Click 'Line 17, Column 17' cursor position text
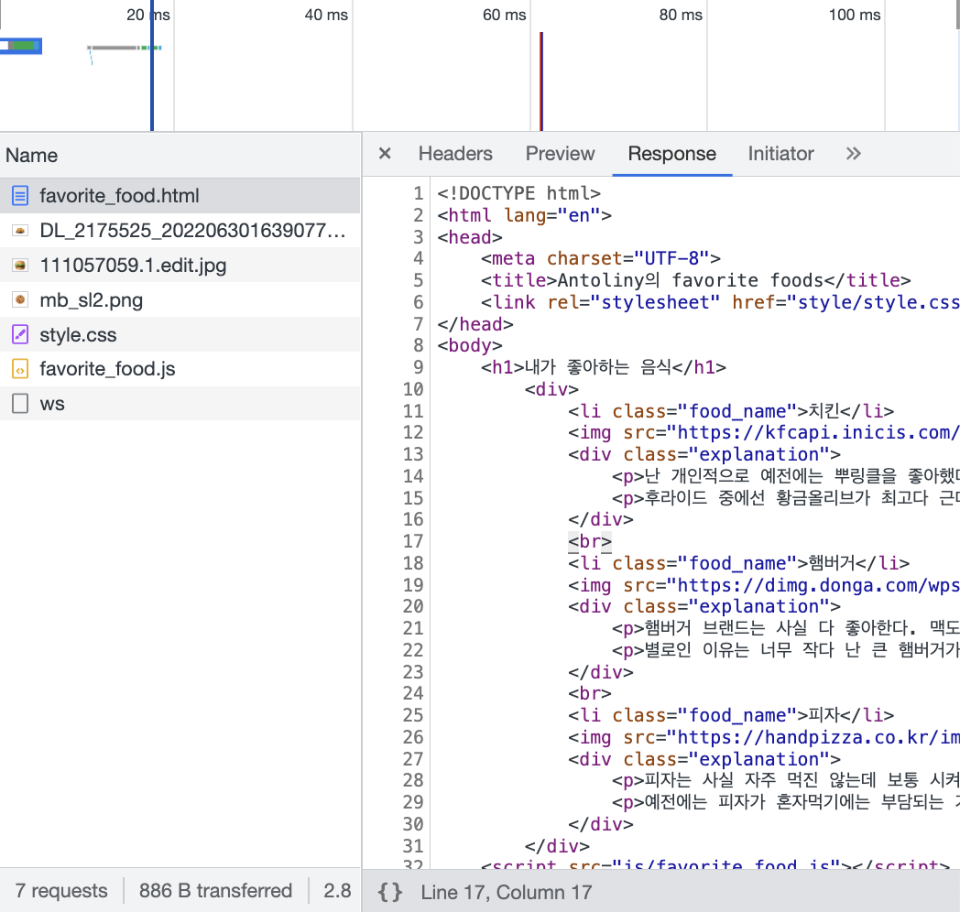Viewport: 960px width, 912px height. click(x=507, y=893)
